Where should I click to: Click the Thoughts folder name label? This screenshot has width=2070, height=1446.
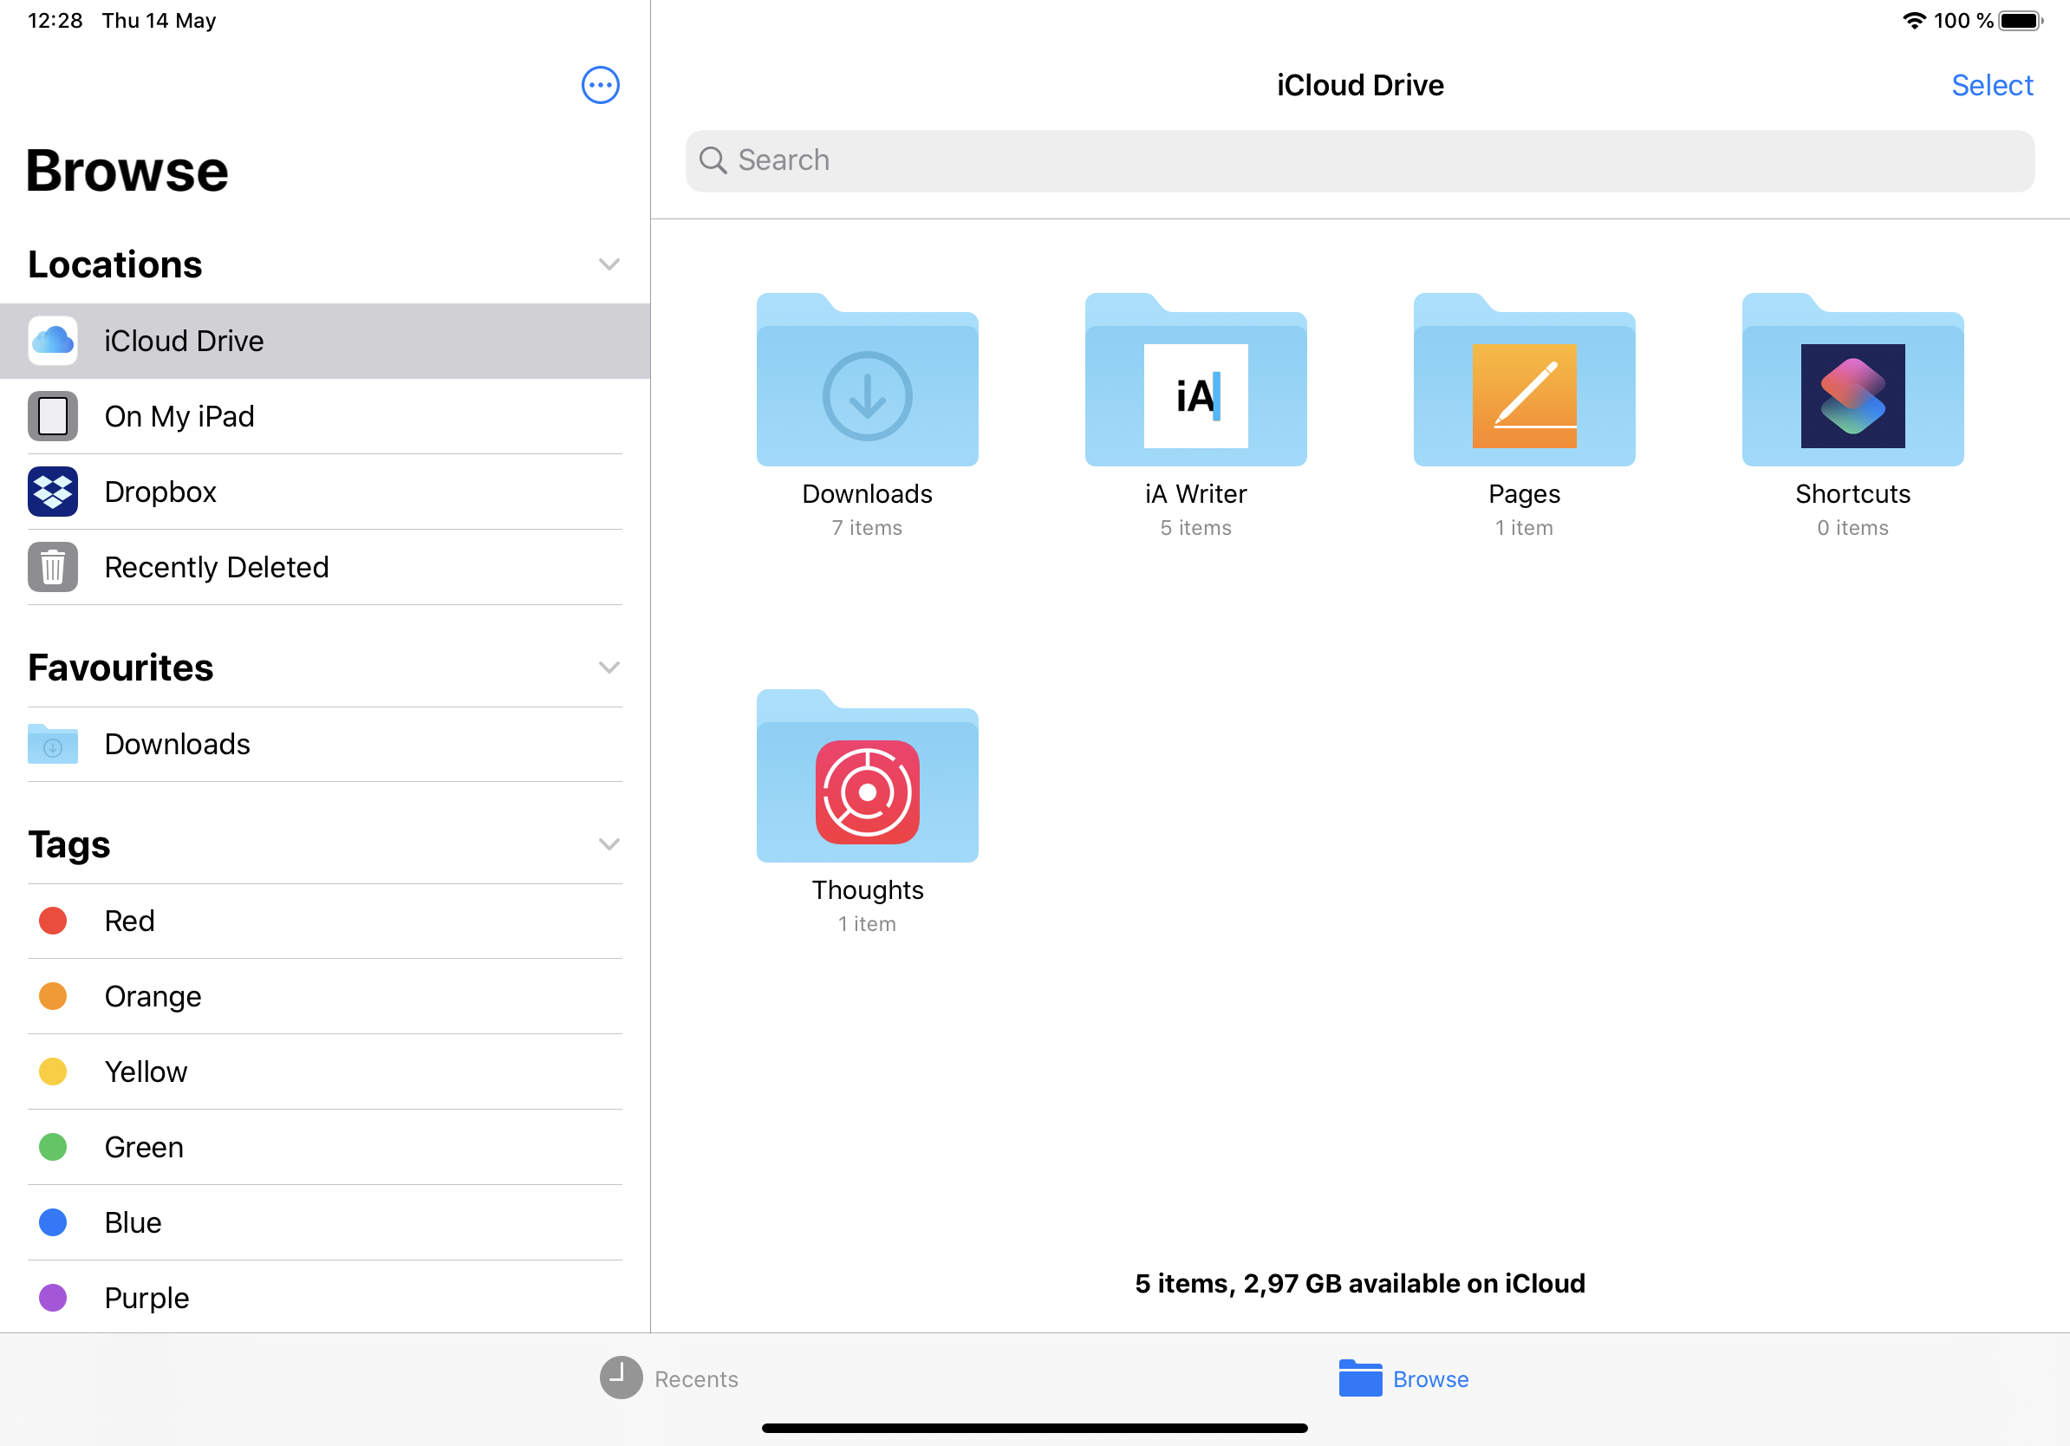click(x=868, y=889)
